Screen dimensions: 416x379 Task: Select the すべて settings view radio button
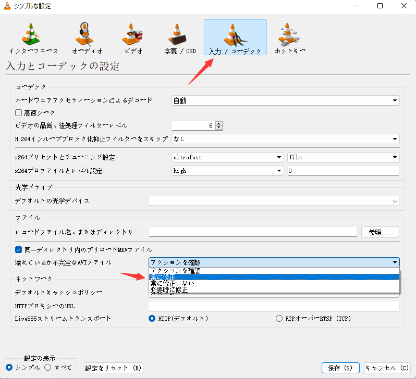tap(47, 368)
